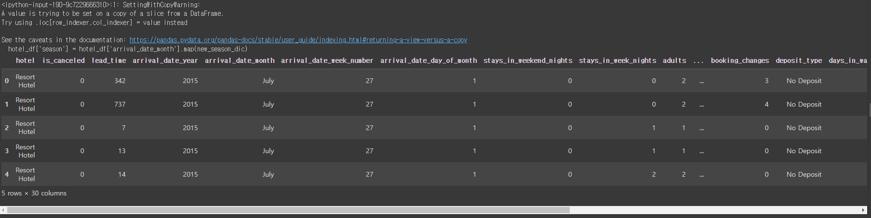Click row index 1 label
Screen dimensions: 871x218
coord(7,104)
